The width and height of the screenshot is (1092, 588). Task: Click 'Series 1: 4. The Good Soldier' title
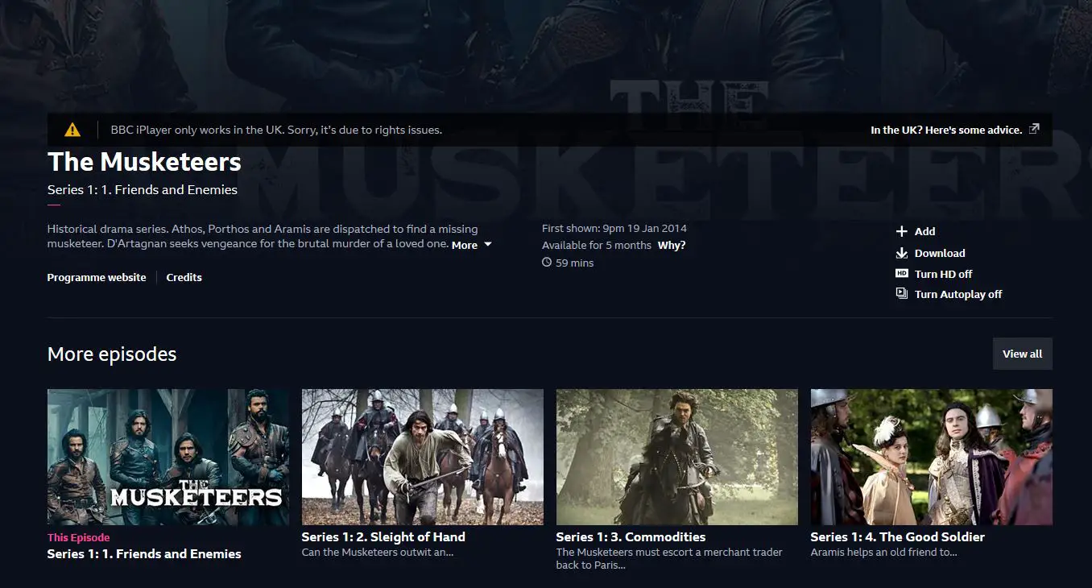click(898, 536)
